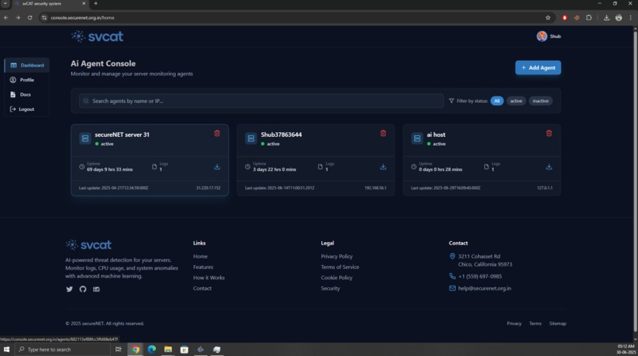Go back in browser history
The width and height of the screenshot is (638, 356).
click(x=6, y=17)
